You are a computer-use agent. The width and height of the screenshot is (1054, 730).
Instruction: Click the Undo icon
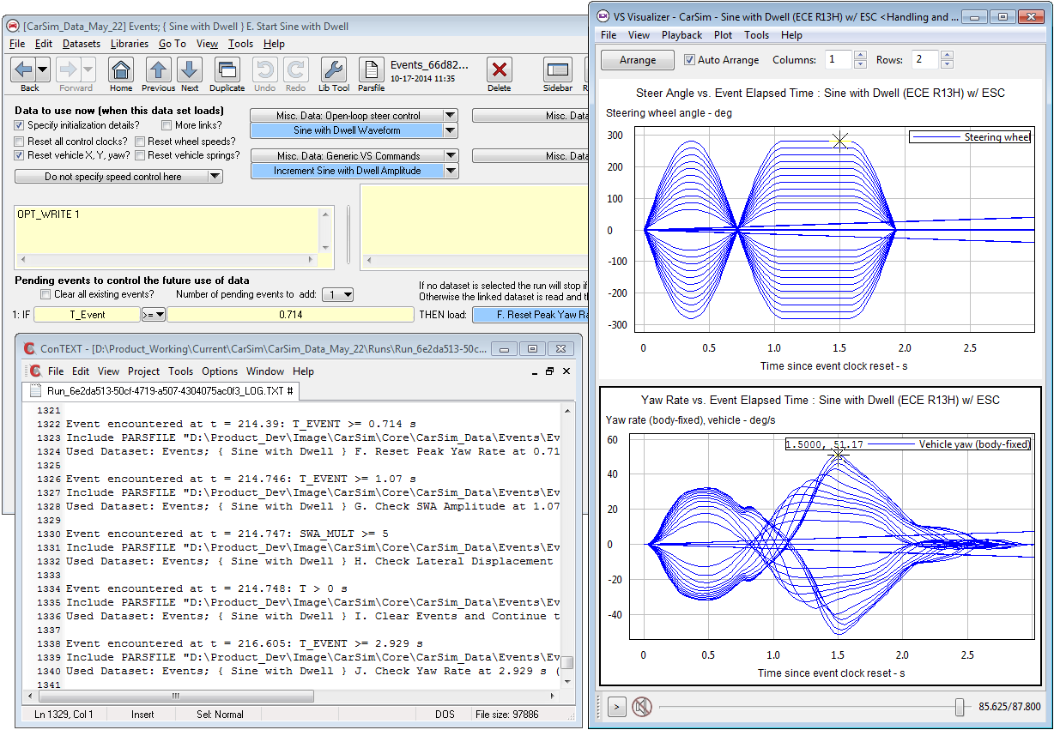pyautogui.click(x=265, y=69)
